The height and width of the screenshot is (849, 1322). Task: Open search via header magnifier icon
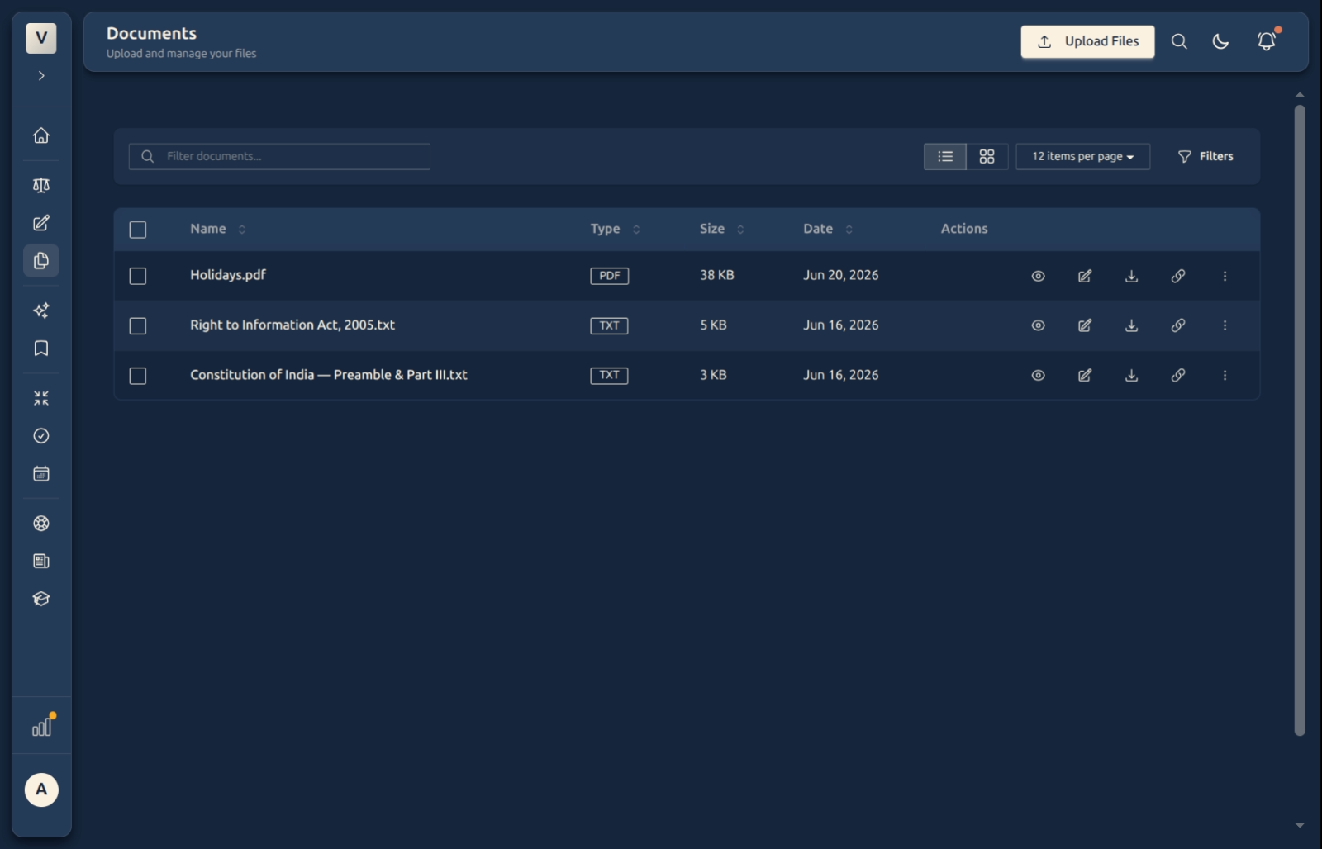[1179, 41]
